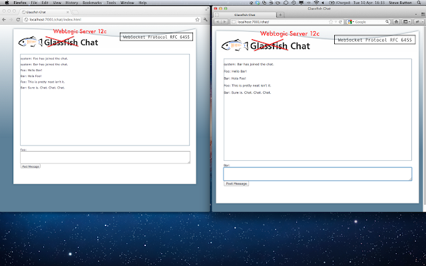The image size is (426, 266).
Task: Open the Steve Button user menu
Action: pyautogui.click(x=400, y=3)
